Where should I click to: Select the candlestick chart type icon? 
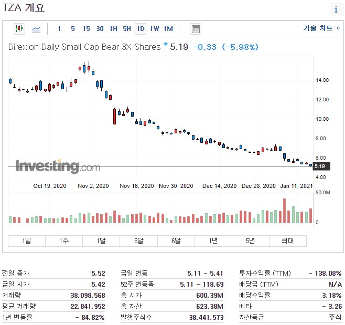[x=19, y=29]
